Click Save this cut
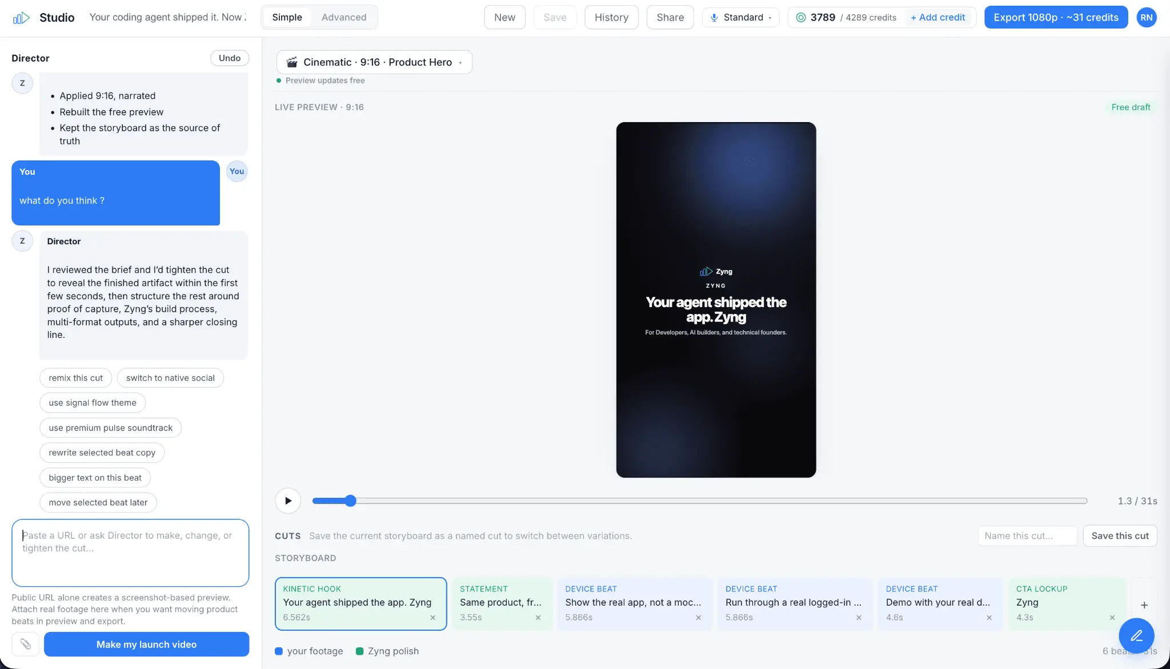This screenshot has height=669, width=1170. pyautogui.click(x=1120, y=535)
